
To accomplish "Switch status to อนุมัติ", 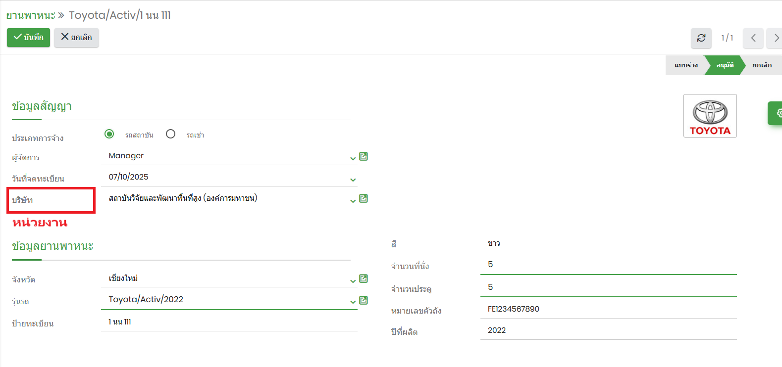I will point(725,65).
